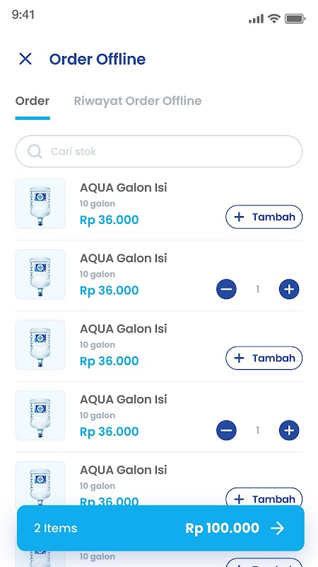Switch to Riwayat Order Offline tab

138,101
